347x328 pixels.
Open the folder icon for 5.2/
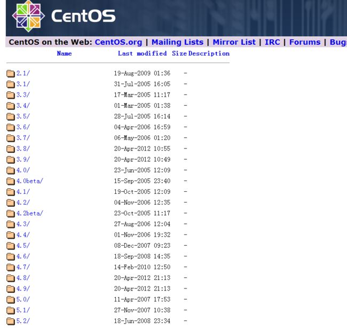[10, 321]
